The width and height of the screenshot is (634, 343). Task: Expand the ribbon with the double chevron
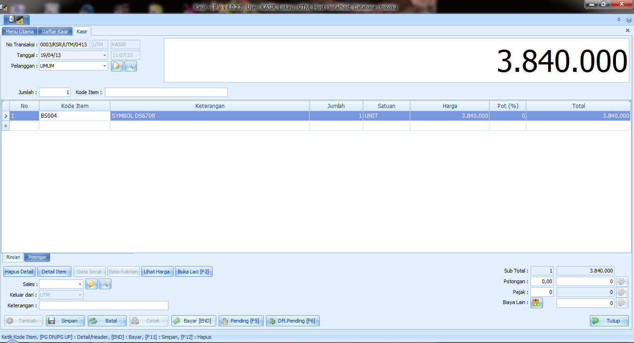point(619,20)
